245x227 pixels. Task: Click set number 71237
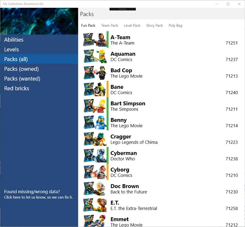tap(232, 59)
